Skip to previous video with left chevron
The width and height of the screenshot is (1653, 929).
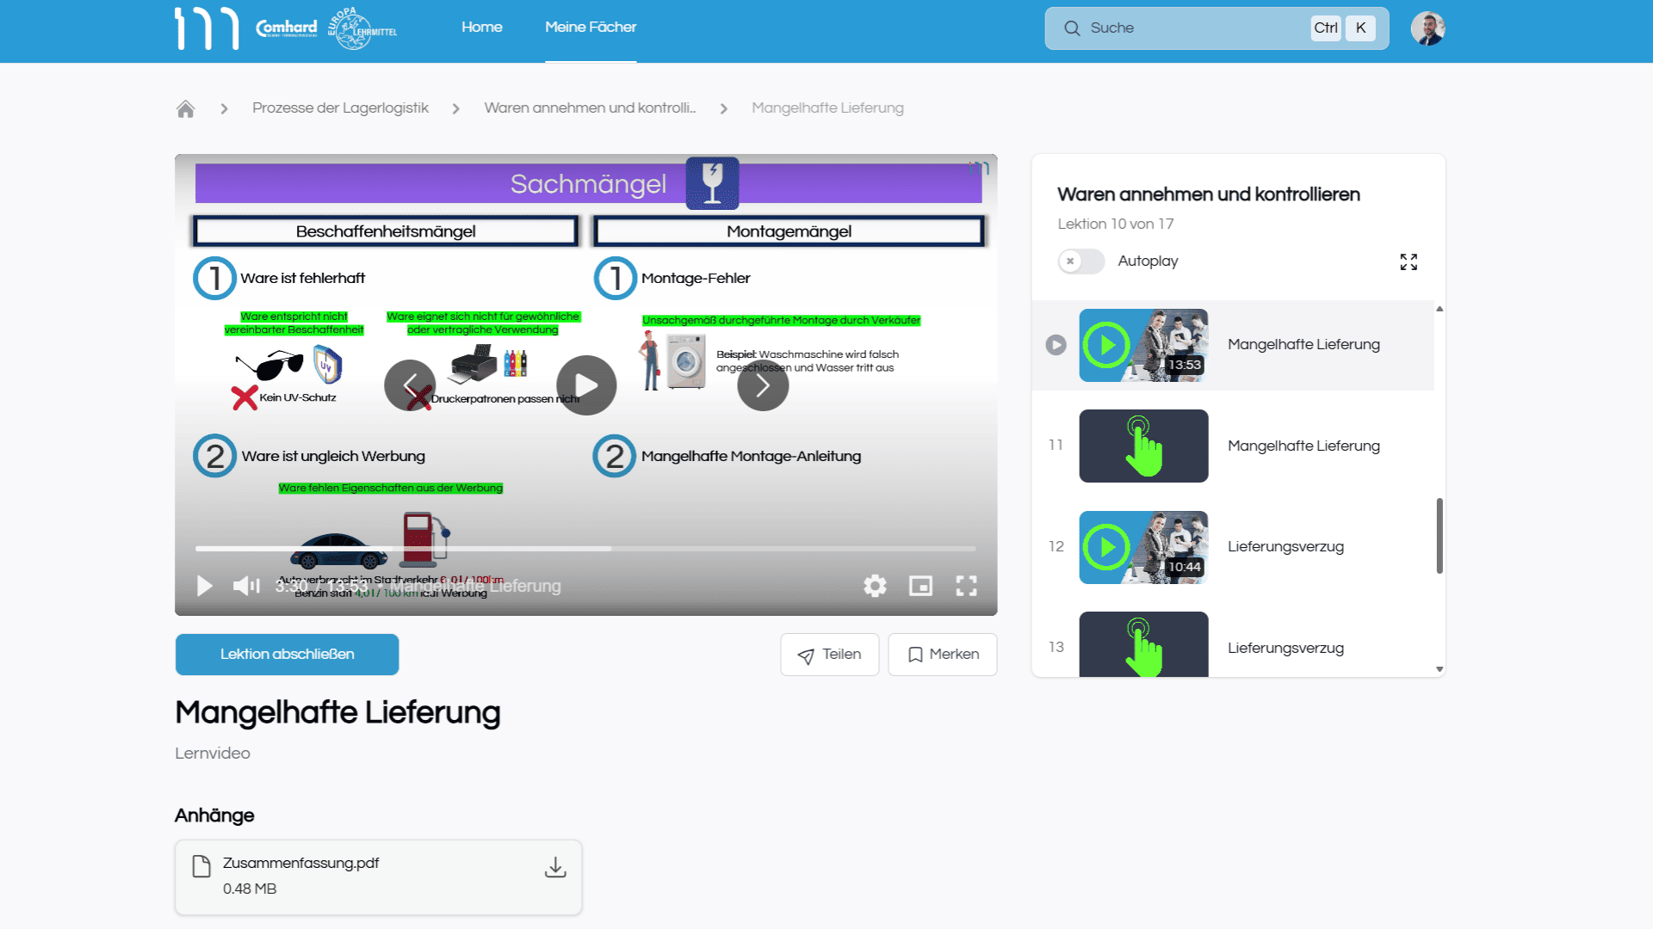(410, 385)
